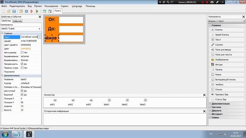
Task: Click the Цвет шрифта property value
Action: [x=26, y=45]
